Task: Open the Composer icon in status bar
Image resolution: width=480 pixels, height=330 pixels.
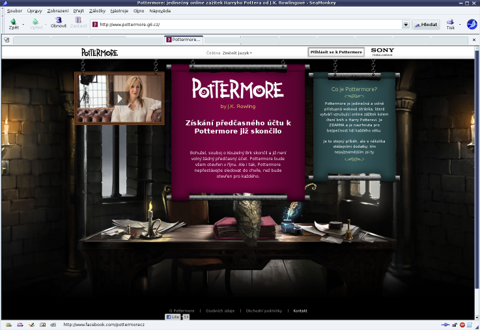Action: pos(31,325)
